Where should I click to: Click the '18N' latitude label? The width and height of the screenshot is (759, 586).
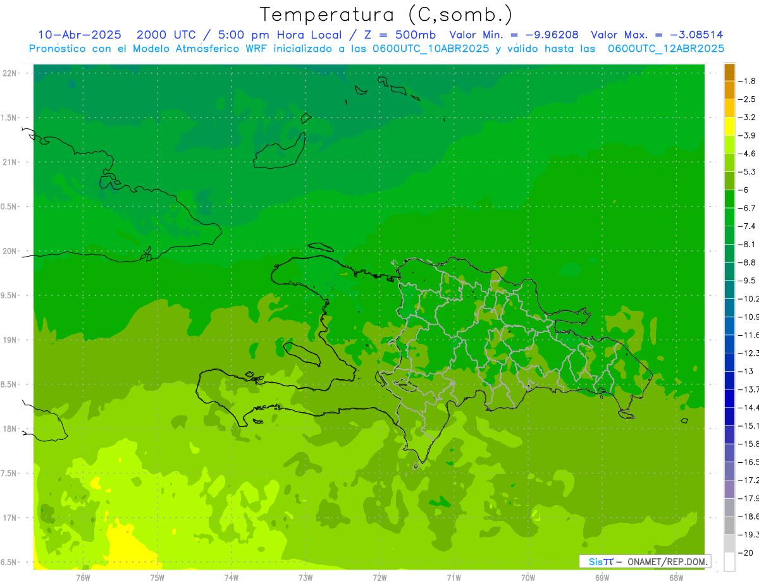coord(9,429)
